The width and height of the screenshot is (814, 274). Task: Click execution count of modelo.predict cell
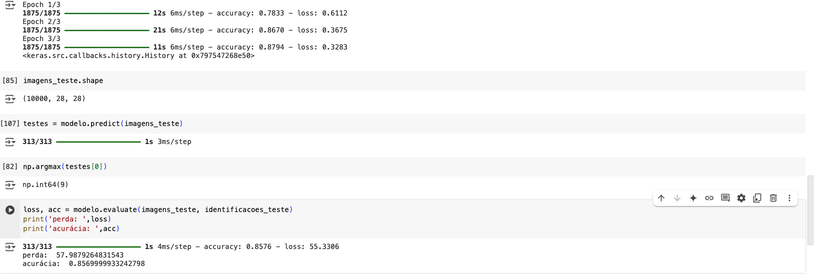click(x=10, y=123)
